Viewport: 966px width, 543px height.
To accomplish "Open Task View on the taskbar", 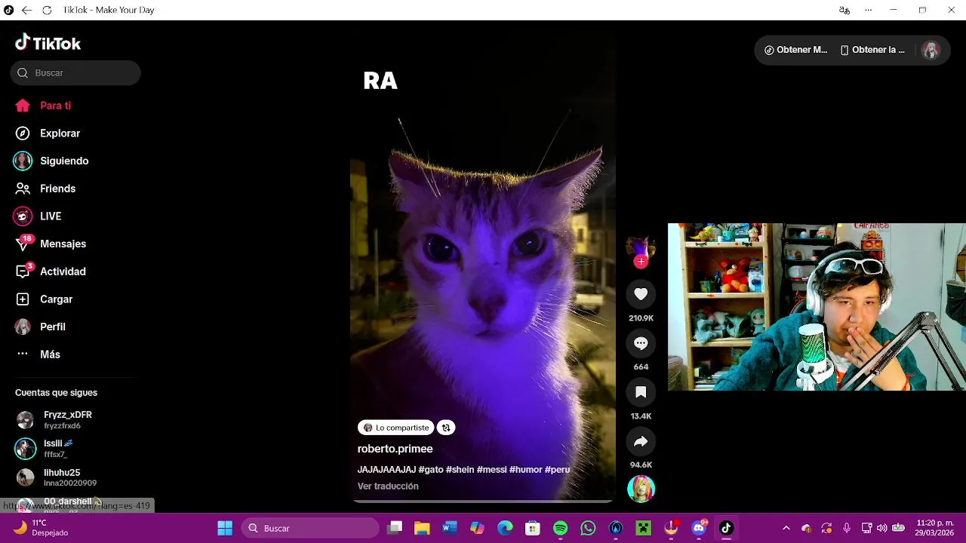I will 394,528.
